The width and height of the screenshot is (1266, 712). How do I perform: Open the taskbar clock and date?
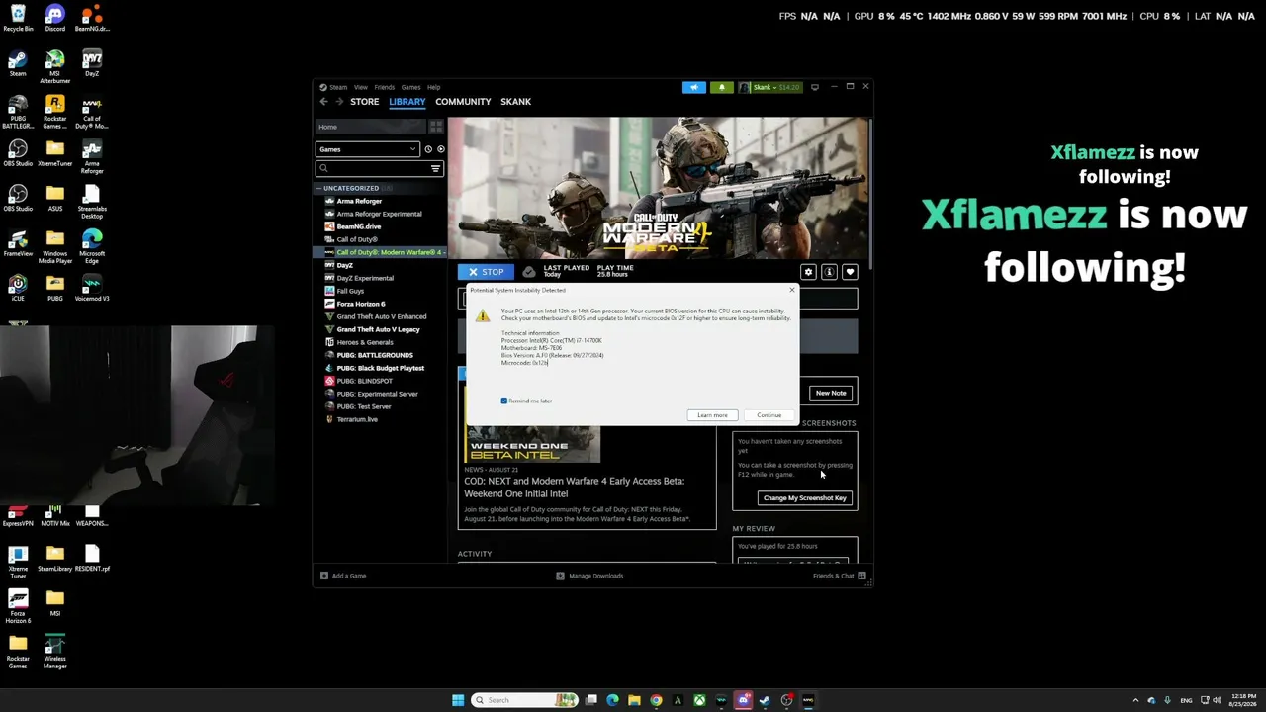pos(1244,700)
